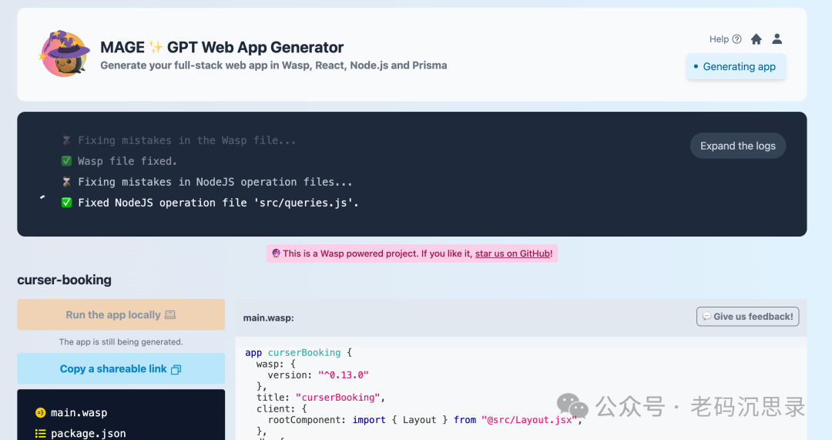Expand the logs
This screenshot has width=832, height=440.
pyautogui.click(x=737, y=146)
